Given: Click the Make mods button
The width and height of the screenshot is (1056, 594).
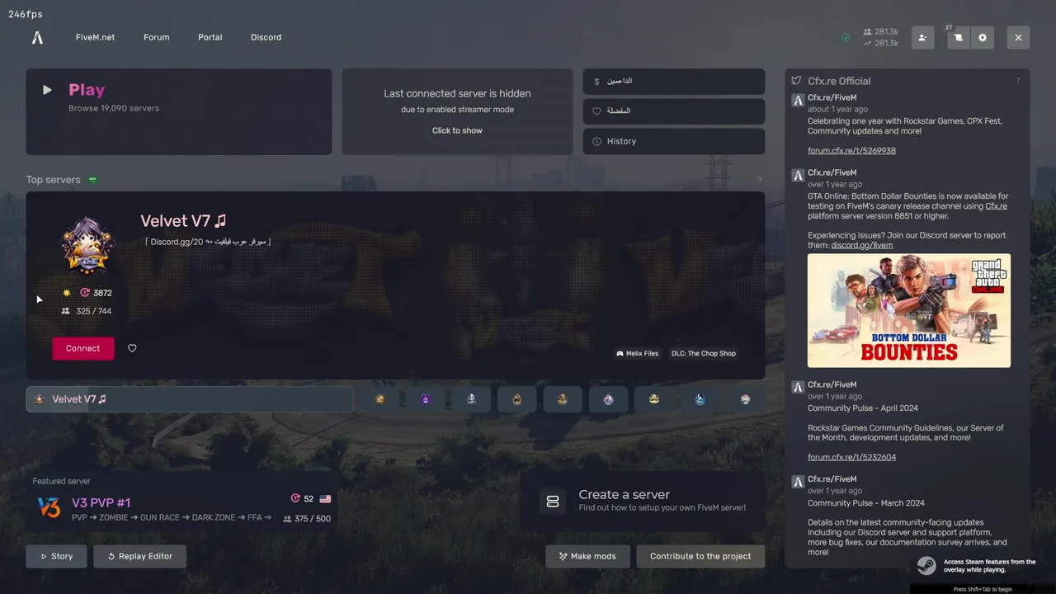Looking at the screenshot, I should tap(587, 556).
